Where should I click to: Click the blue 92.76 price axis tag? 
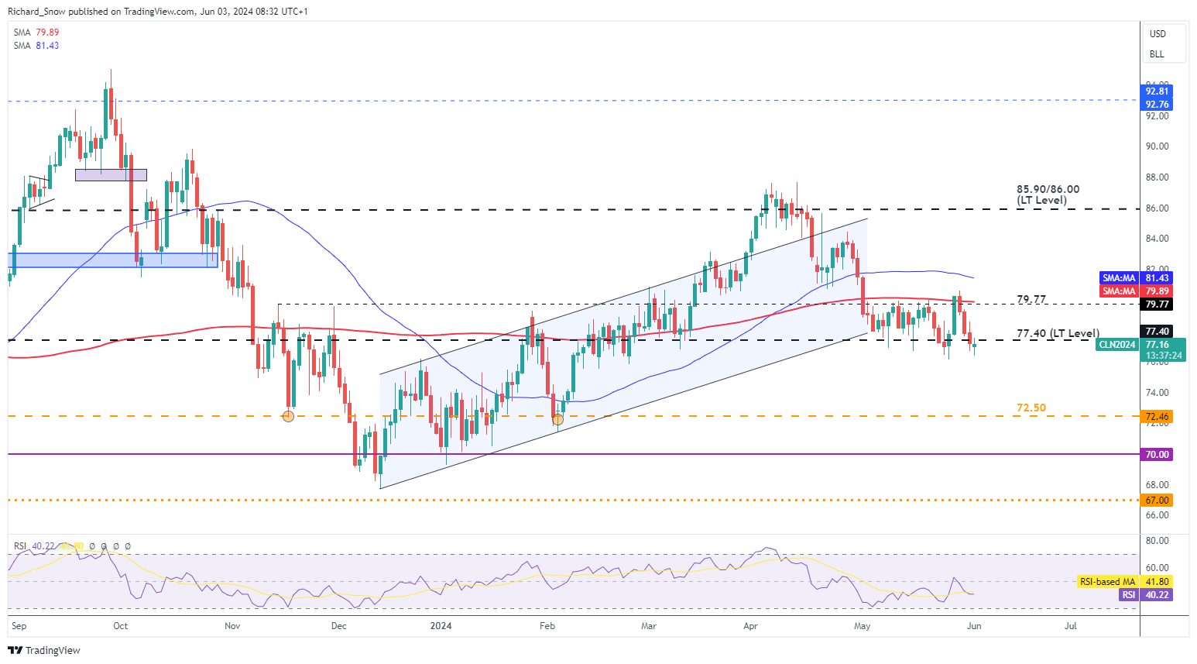click(1157, 105)
